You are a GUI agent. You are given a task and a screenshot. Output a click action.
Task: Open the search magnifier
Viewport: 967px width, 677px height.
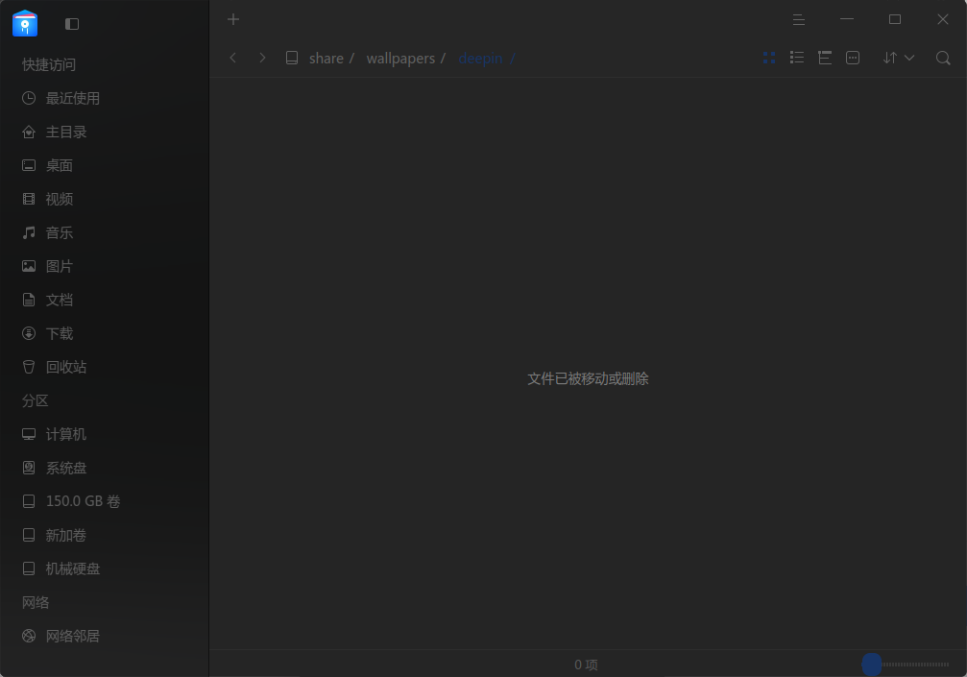tap(943, 58)
